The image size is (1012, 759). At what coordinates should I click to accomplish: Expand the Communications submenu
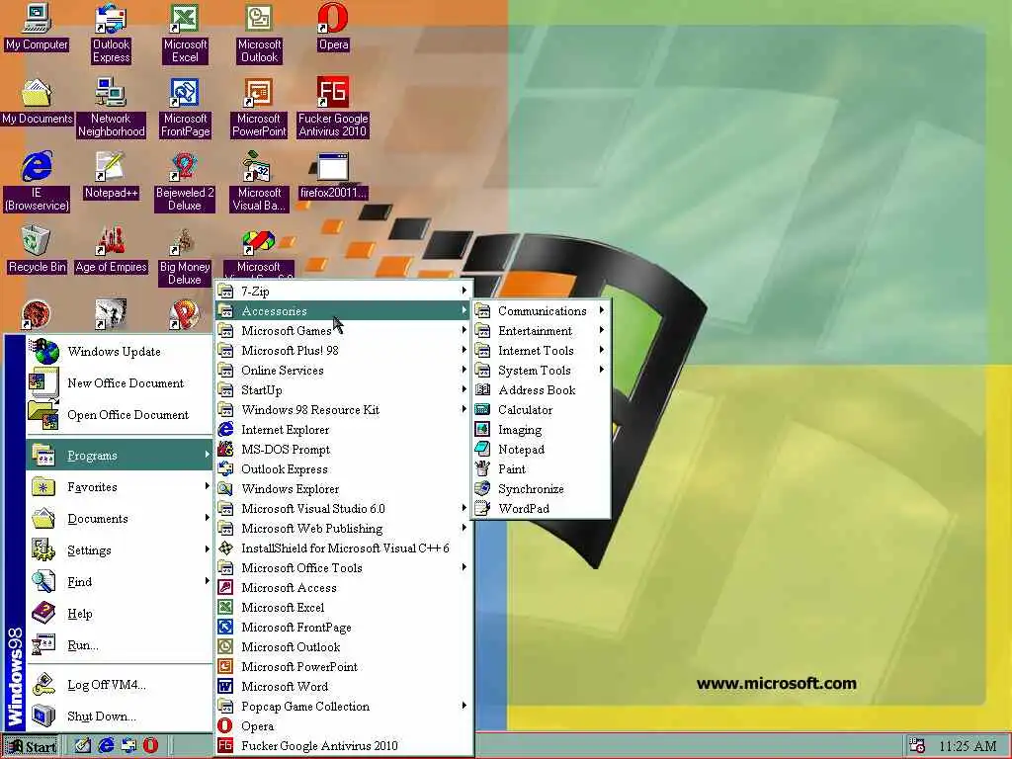tap(541, 311)
